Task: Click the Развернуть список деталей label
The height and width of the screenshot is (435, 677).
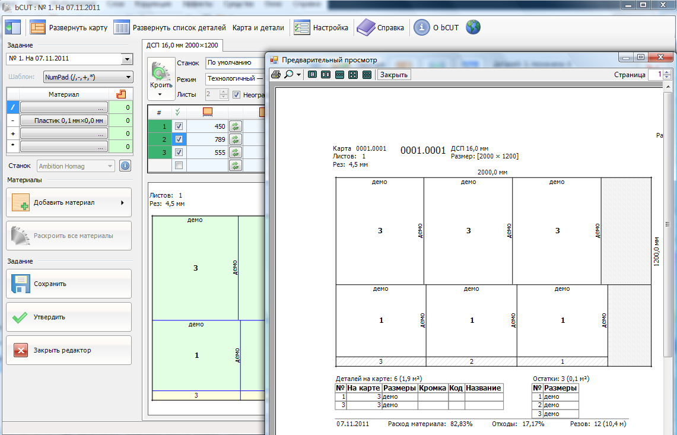Action: pos(179,28)
